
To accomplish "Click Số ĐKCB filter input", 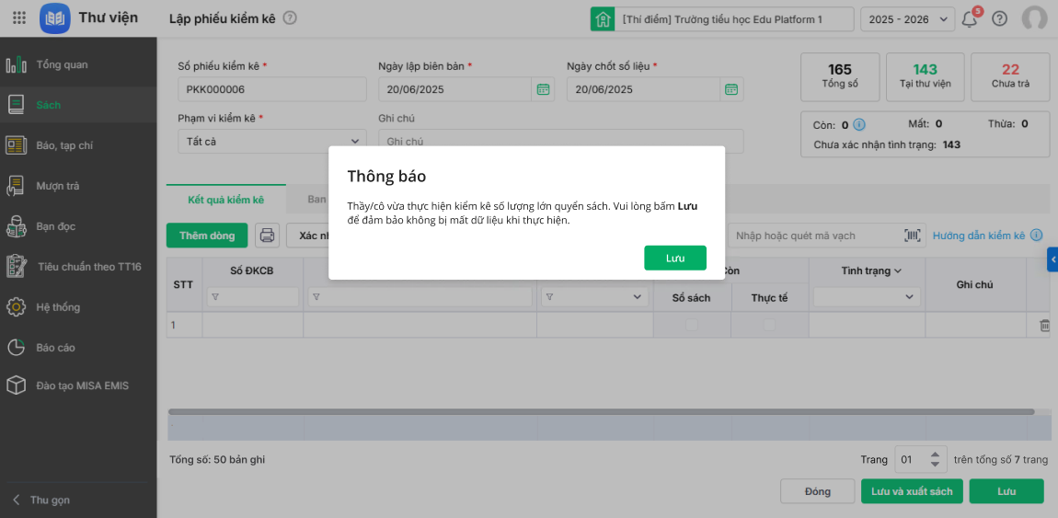I will 253,297.
